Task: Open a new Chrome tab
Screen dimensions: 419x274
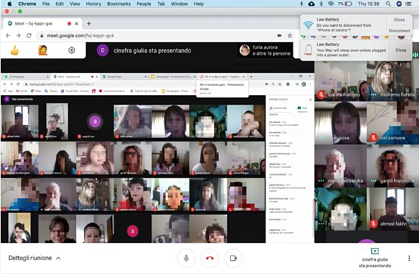Action: click(x=89, y=24)
